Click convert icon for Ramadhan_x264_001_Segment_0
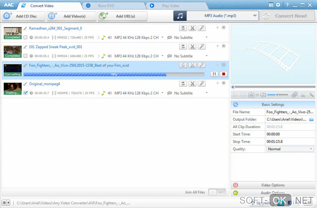This screenshot has width=317, height=208. (x=183, y=28)
